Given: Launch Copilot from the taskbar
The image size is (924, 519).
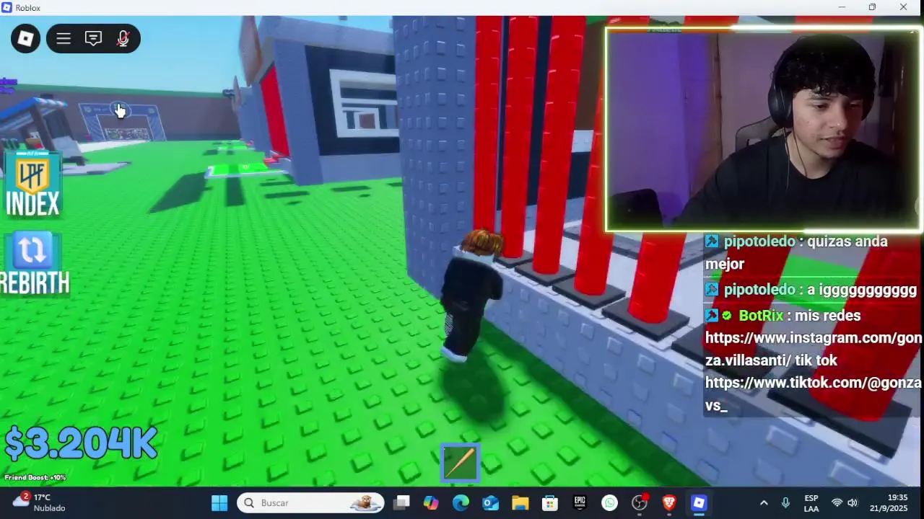Looking at the screenshot, I should coord(431,502).
